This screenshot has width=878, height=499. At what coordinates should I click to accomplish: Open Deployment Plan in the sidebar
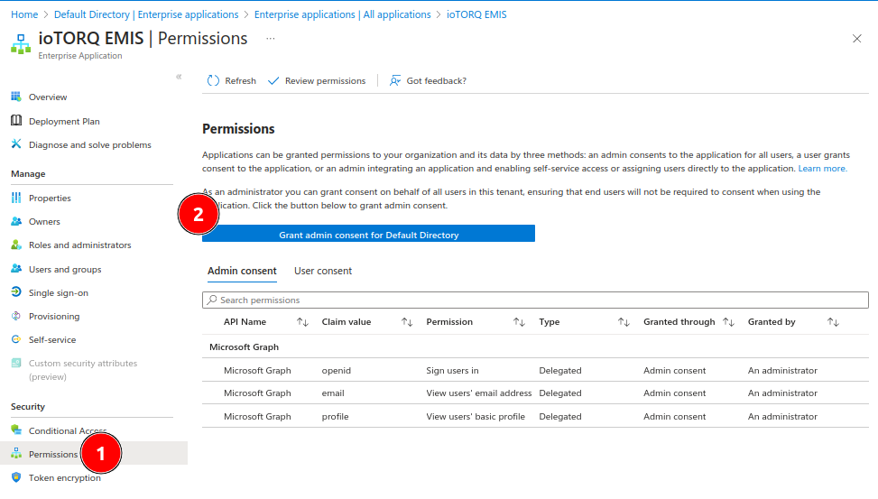[64, 121]
